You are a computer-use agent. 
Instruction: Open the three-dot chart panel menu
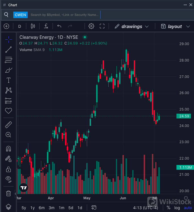click(185, 5)
